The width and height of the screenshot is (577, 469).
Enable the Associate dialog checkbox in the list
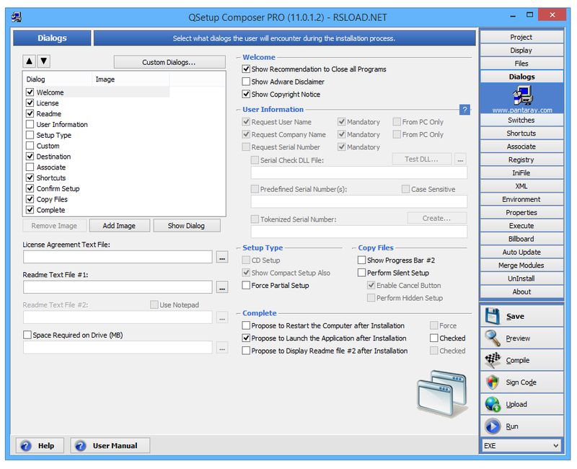click(x=30, y=167)
